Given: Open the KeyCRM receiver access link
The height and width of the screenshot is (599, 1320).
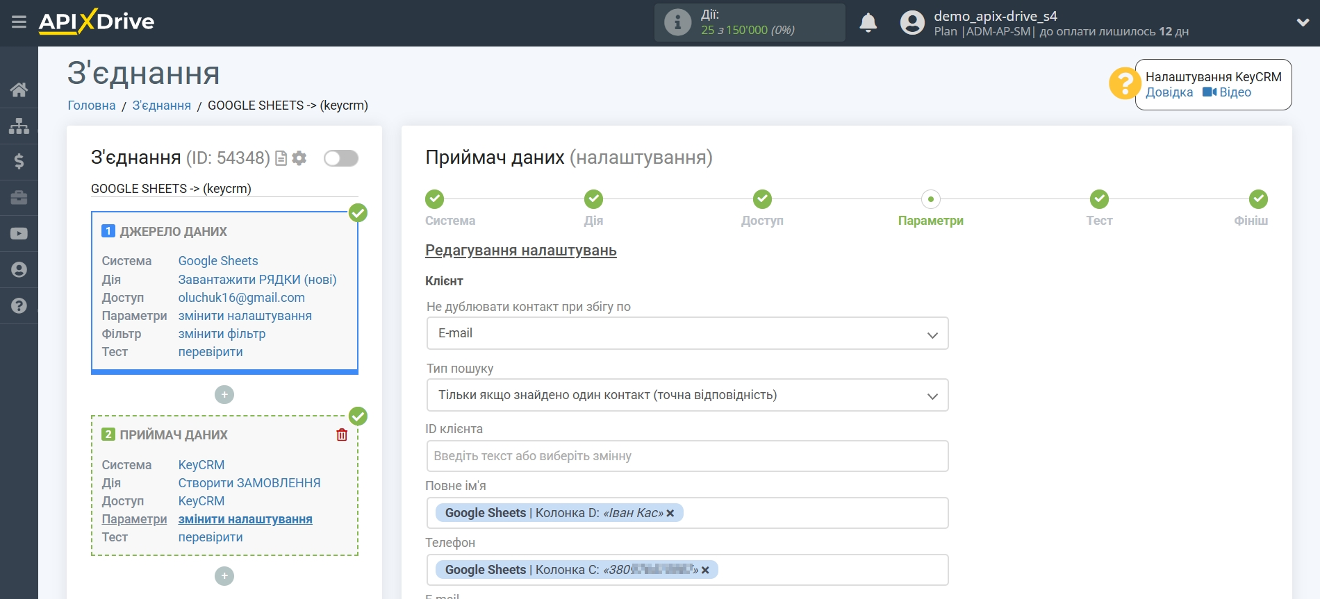Looking at the screenshot, I should [x=201, y=501].
